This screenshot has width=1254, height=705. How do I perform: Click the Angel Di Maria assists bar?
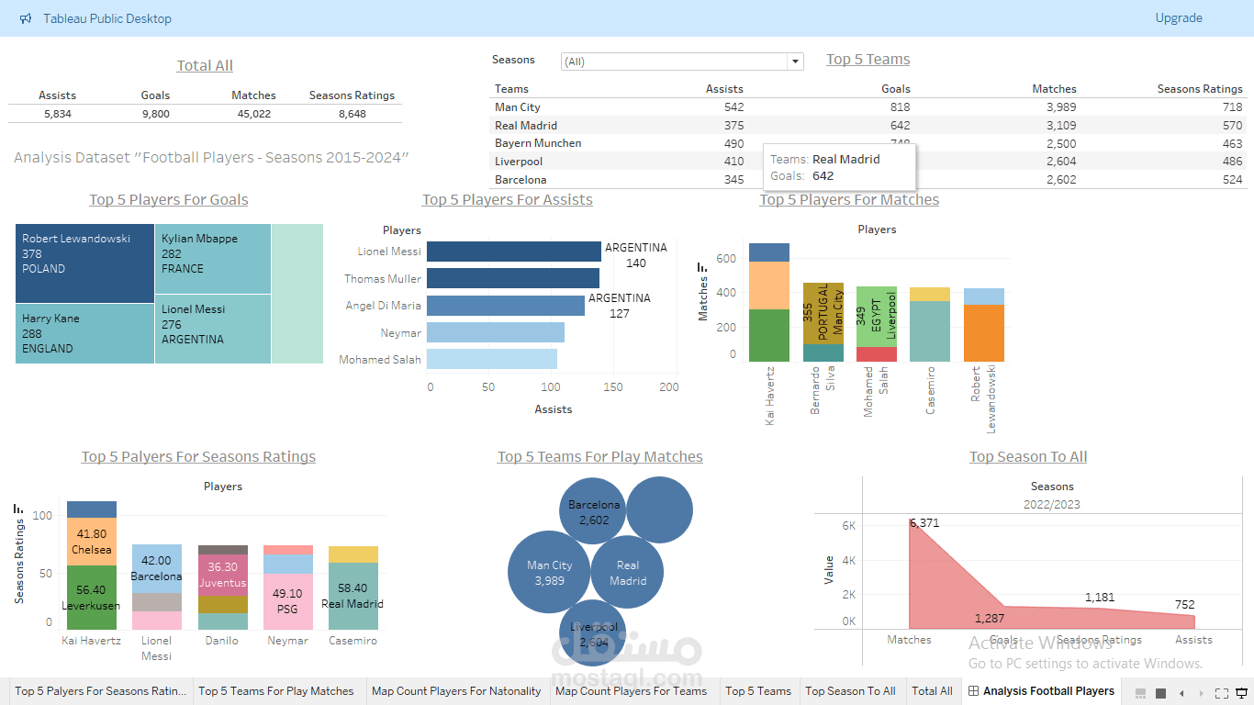[x=506, y=306]
